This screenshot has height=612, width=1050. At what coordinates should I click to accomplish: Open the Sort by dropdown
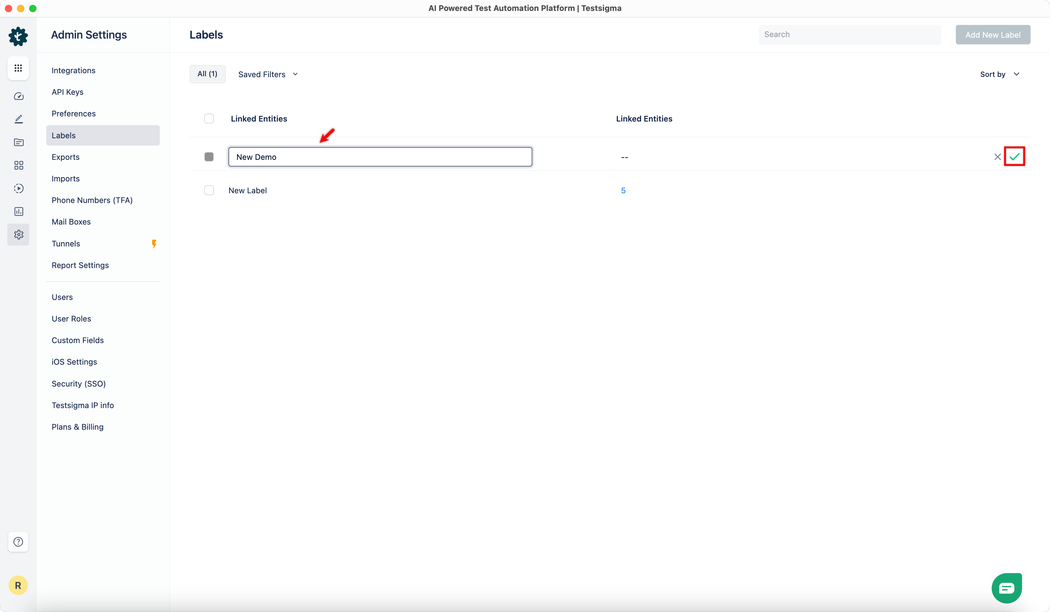tap(999, 74)
